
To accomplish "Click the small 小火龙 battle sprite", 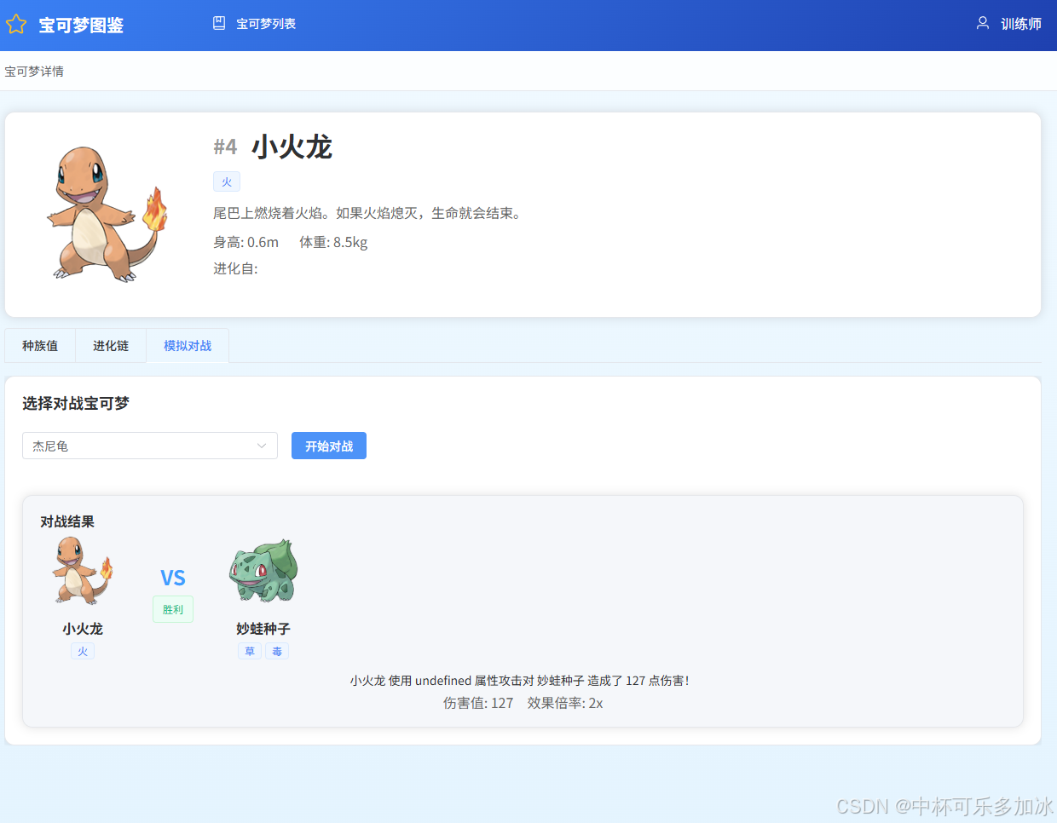I will [x=83, y=571].
